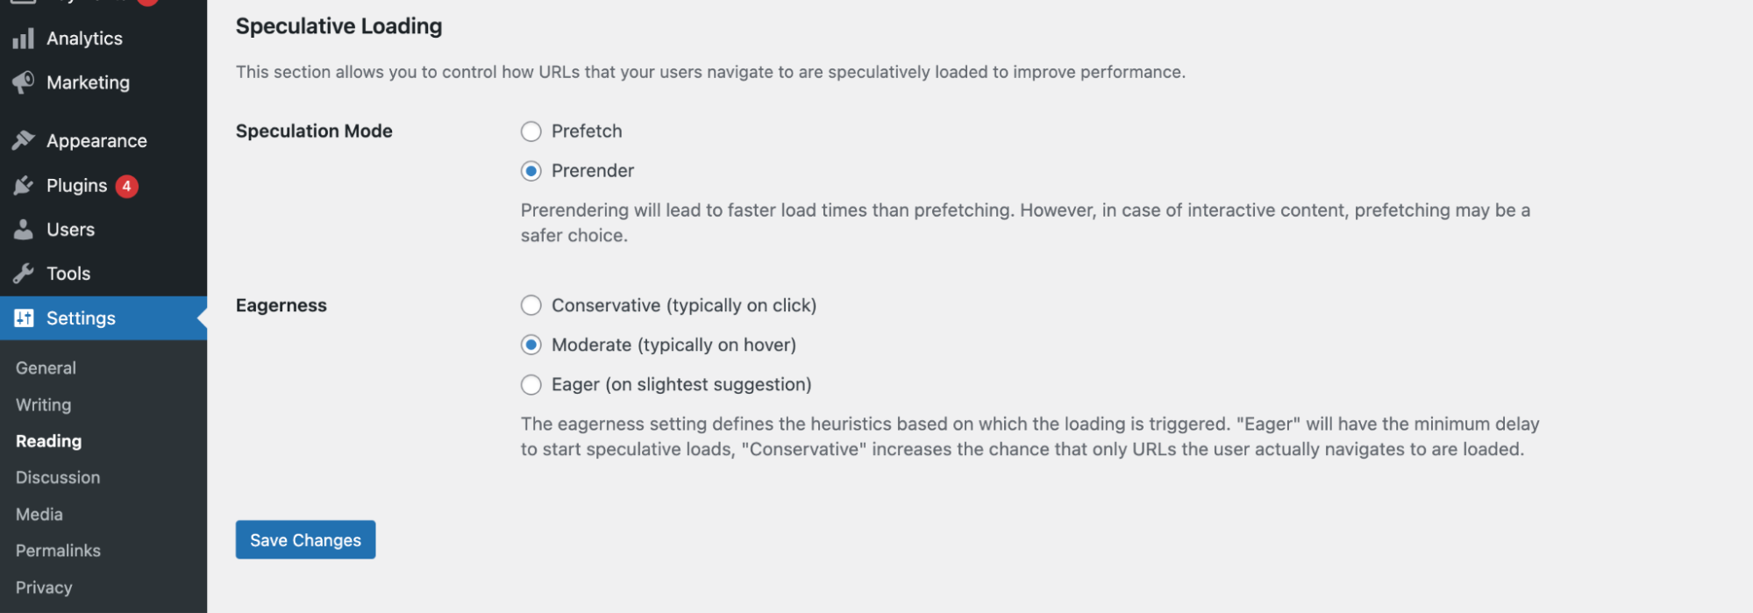Click the Appearance paintbrush icon
Image resolution: width=1753 pixels, height=613 pixels.
coord(24,140)
